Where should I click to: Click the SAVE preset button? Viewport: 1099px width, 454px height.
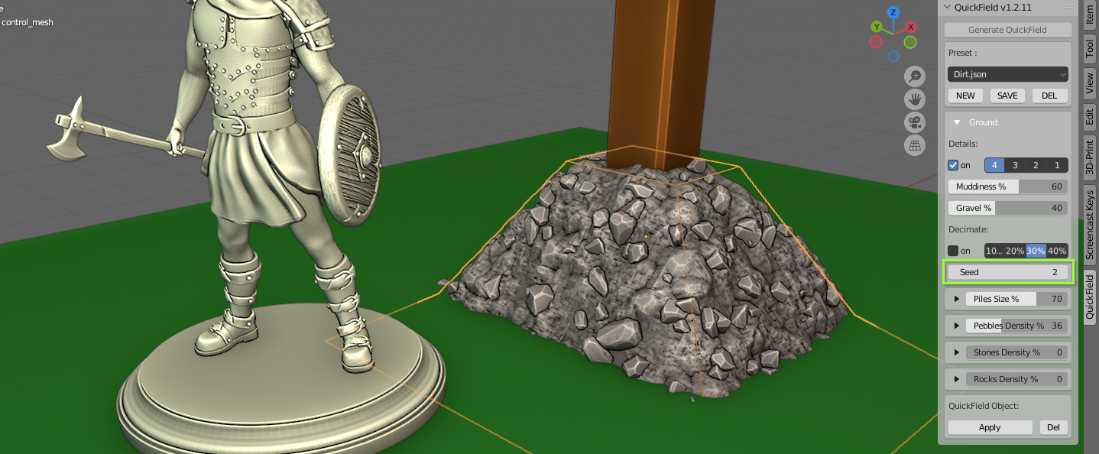point(1007,96)
